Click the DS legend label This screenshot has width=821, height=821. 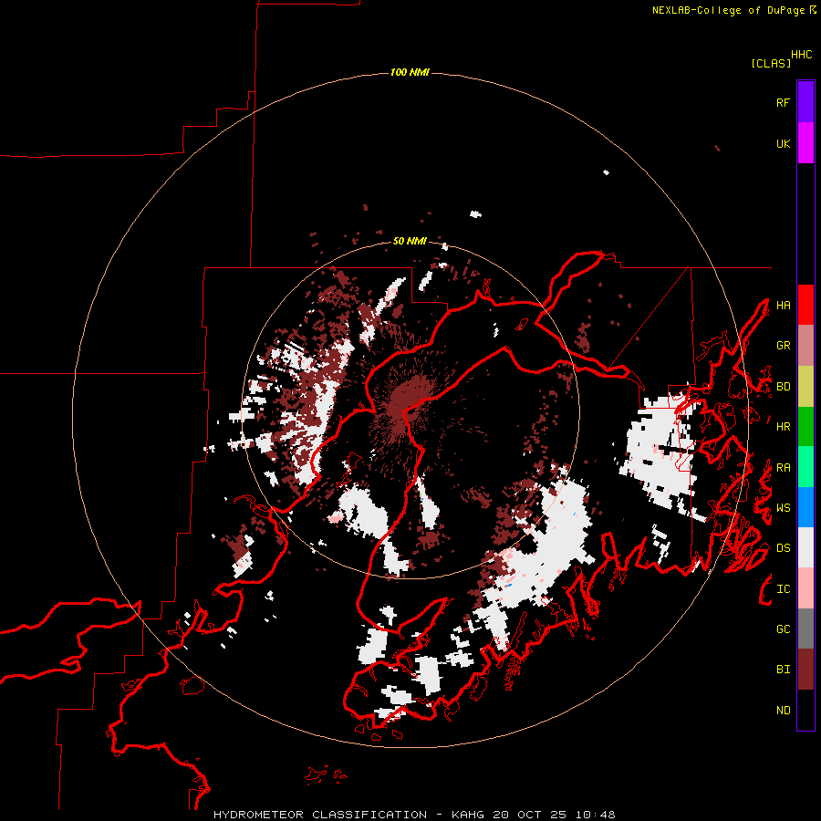pos(783,548)
